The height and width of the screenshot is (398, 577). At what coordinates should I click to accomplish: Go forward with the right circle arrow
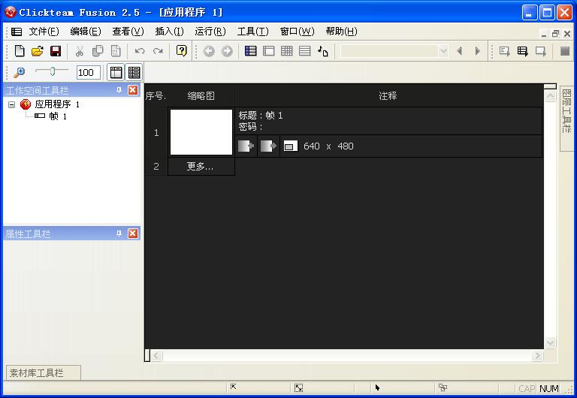click(x=227, y=51)
